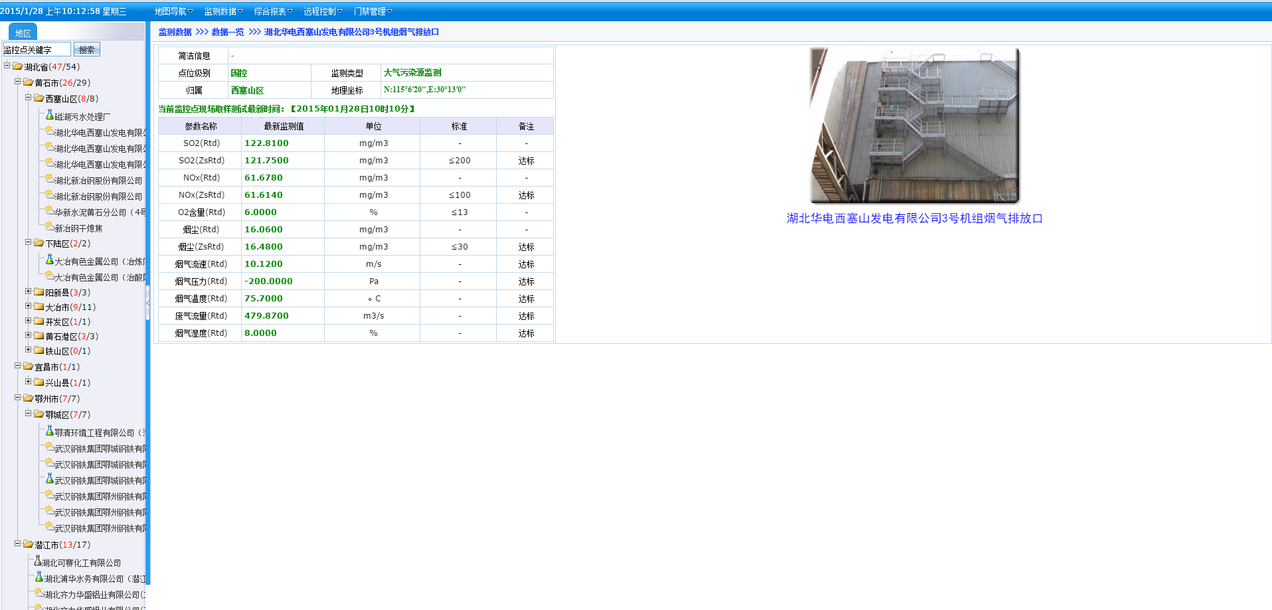Open the 地图导航 menu
The height and width of the screenshot is (610, 1272).
tap(173, 11)
